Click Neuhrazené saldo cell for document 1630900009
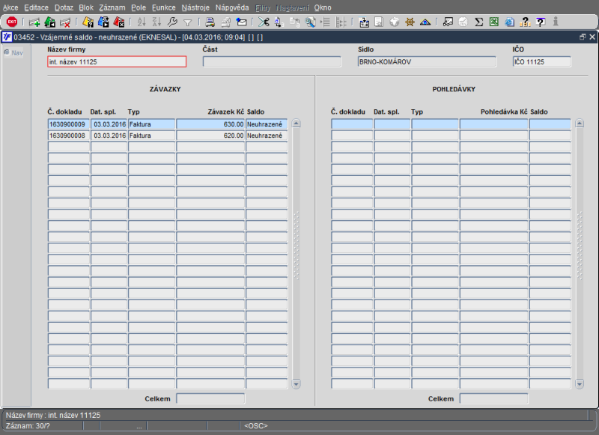599x435 pixels. click(267, 124)
